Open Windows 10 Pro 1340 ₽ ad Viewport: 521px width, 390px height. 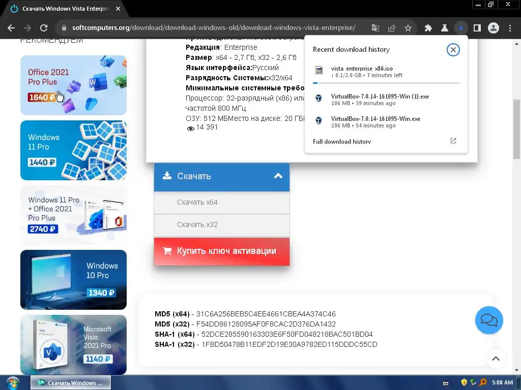73,280
